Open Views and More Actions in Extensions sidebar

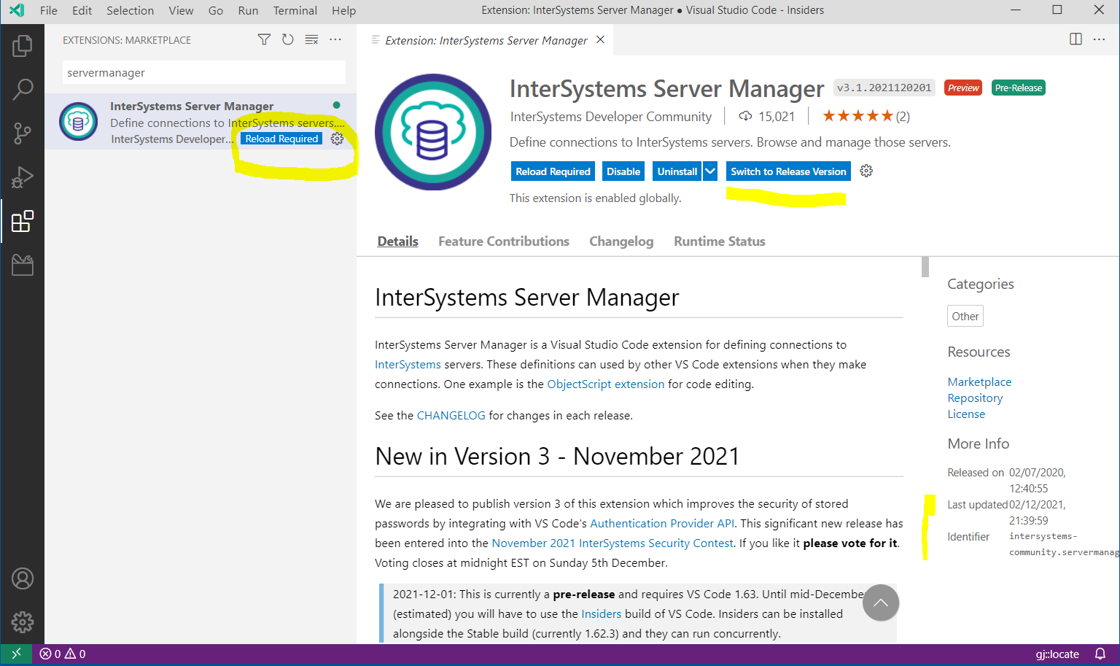[x=335, y=39]
